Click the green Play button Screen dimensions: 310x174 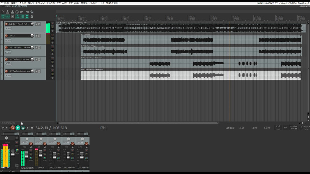[18, 128]
